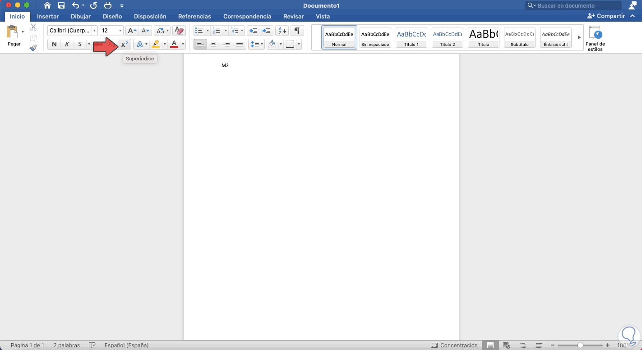Expand the font size dropdown
642x350 pixels.
[x=120, y=31]
